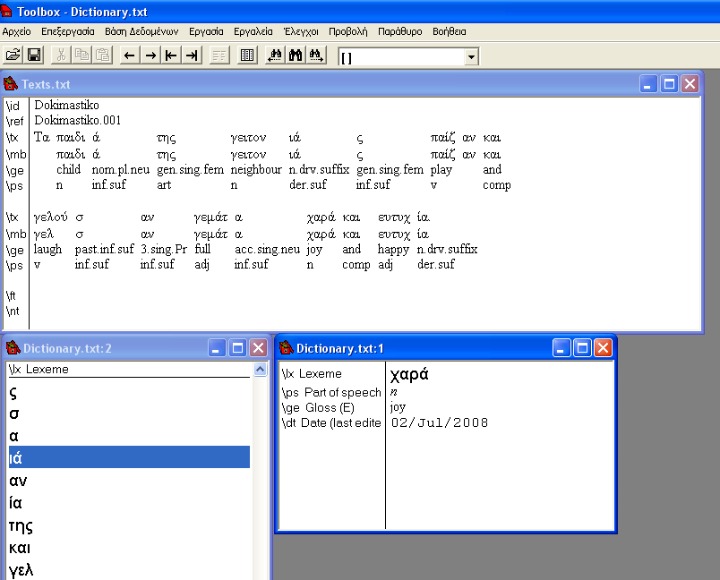Screen dimensions: 720x580
Task: Click the third binoculars Find Next icon
Action: (316, 55)
